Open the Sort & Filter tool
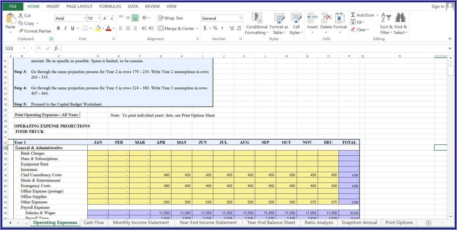Image resolution: width=457 pixels, height=230 pixels. [385, 18]
